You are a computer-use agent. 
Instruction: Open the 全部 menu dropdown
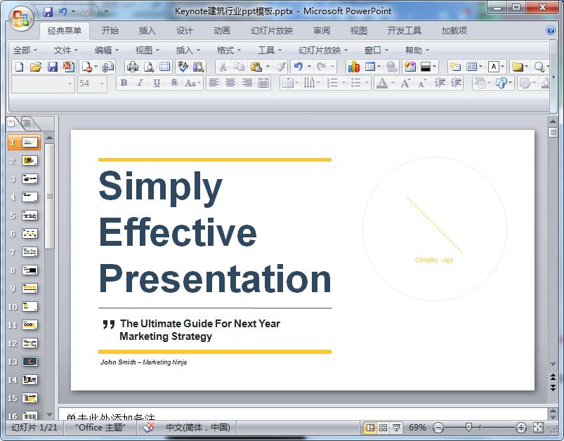tap(25, 51)
